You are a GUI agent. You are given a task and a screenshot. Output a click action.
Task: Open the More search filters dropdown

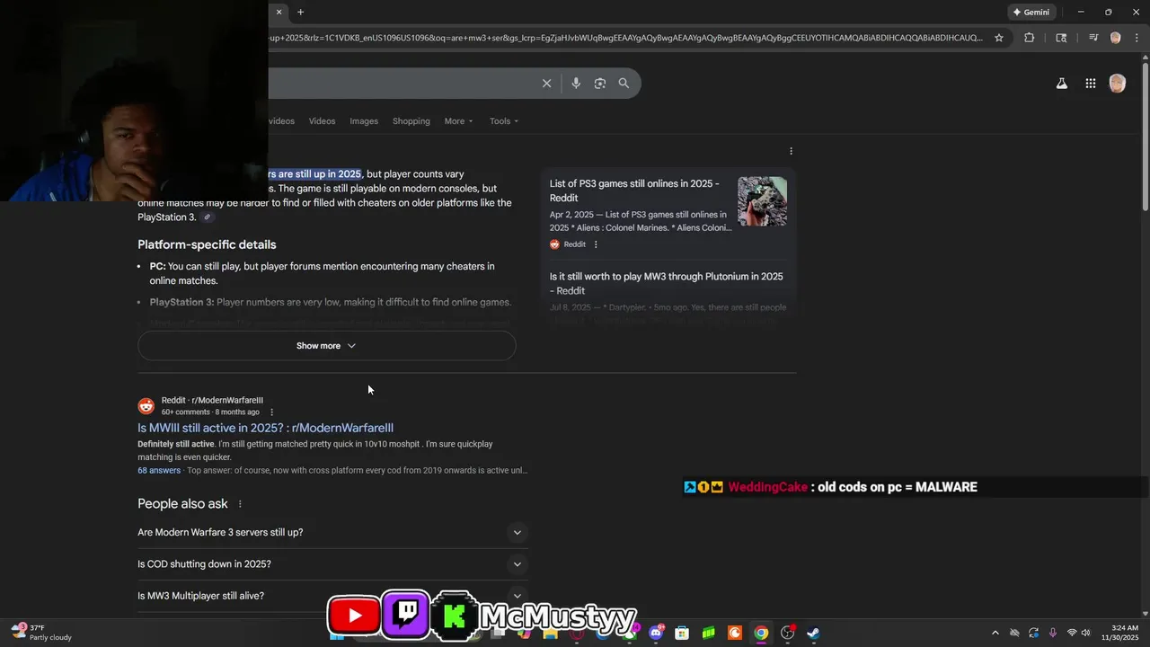[x=458, y=121]
